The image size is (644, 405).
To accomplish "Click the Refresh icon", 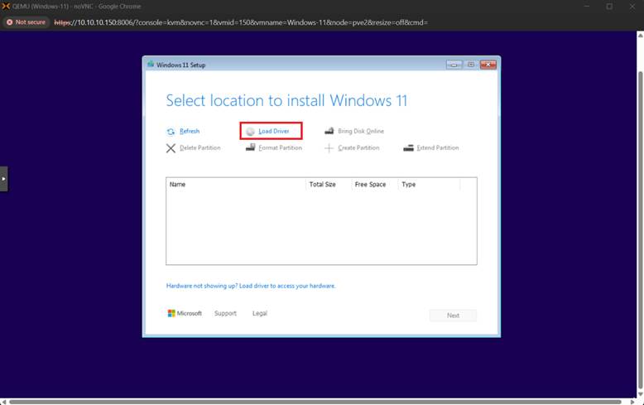I will pos(171,132).
